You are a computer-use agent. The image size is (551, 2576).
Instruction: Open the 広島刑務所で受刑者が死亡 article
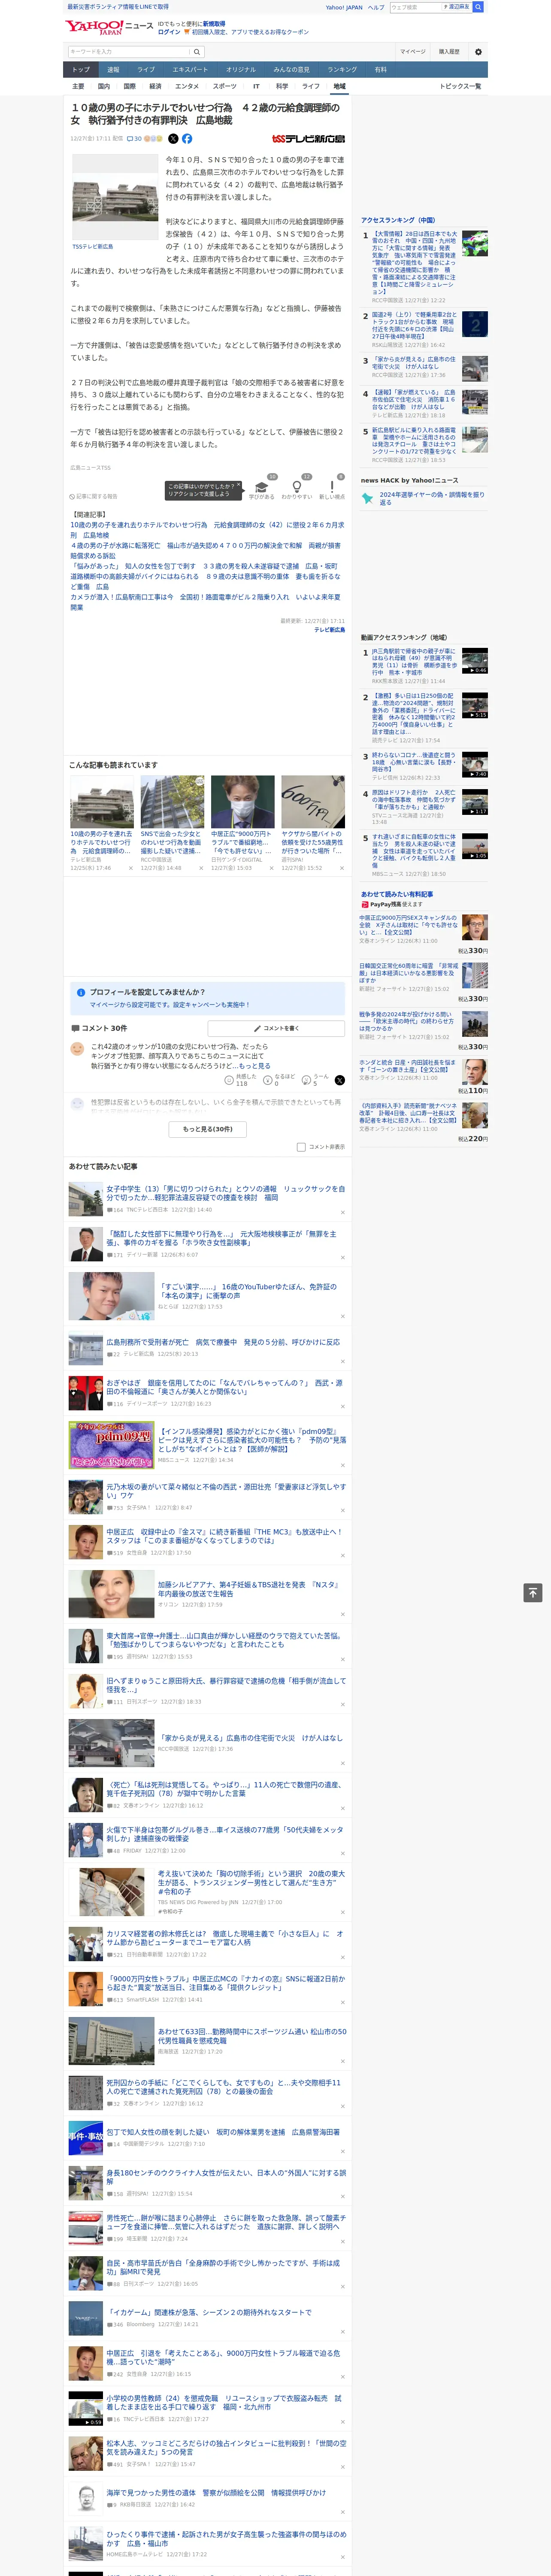[x=223, y=1342]
